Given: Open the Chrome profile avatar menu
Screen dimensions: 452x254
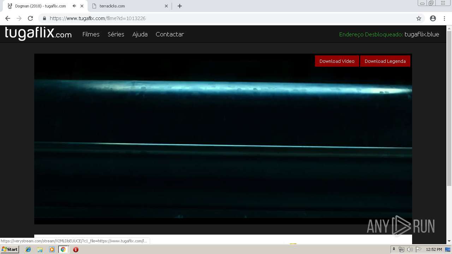Looking at the screenshot, I should point(433,18).
